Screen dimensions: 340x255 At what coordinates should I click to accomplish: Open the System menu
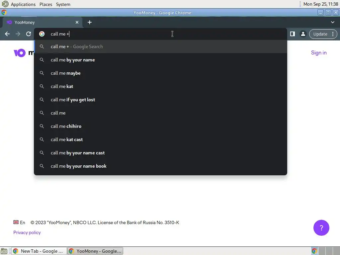coord(63,4)
